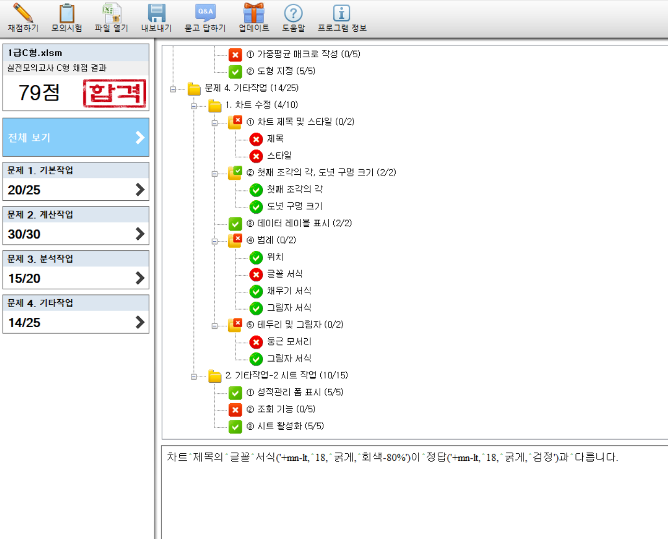Image resolution: width=668 pixels, height=539 pixels.
Task: Open the 문제 3. 분석작업 score section
Action: tap(76, 270)
